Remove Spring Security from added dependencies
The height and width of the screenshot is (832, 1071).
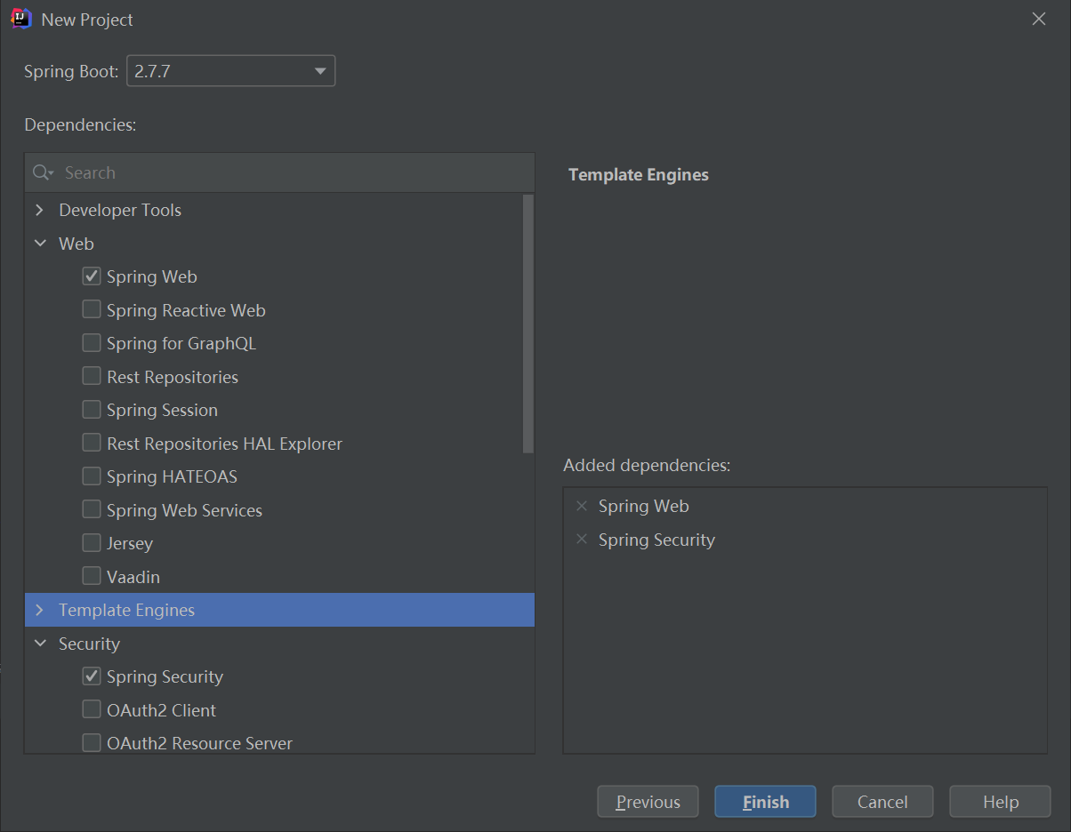pos(582,540)
